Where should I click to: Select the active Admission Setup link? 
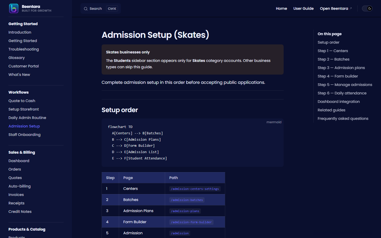[x=24, y=126]
